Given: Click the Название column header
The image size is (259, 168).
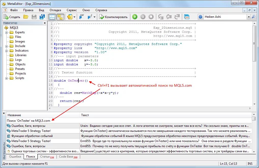Looking at the screenshot, I should tap(43, 115).
